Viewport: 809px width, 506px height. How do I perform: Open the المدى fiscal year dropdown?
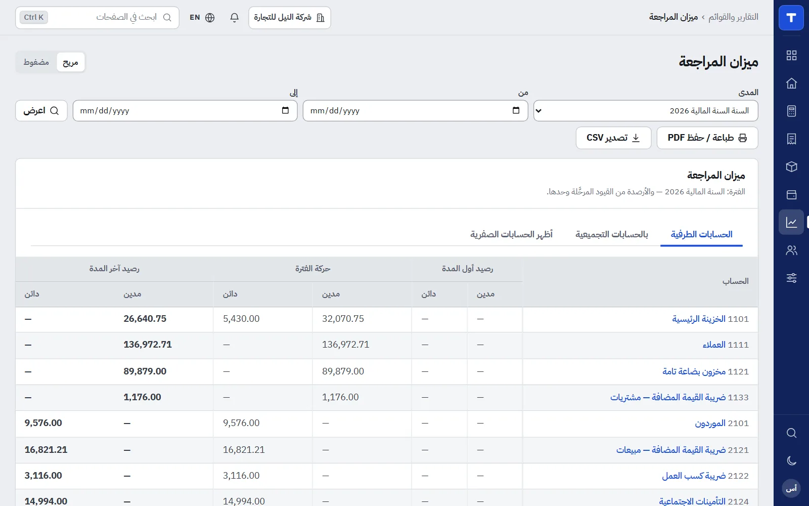[646, 111]
